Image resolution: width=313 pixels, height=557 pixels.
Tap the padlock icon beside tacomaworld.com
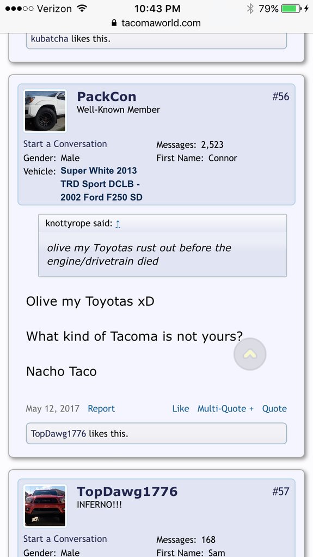tap(114, 23)
